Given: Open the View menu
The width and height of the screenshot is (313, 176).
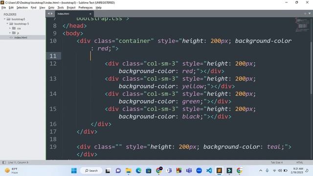Looking at the screenshot, I should pyautogui.click(x=42, y=8).
